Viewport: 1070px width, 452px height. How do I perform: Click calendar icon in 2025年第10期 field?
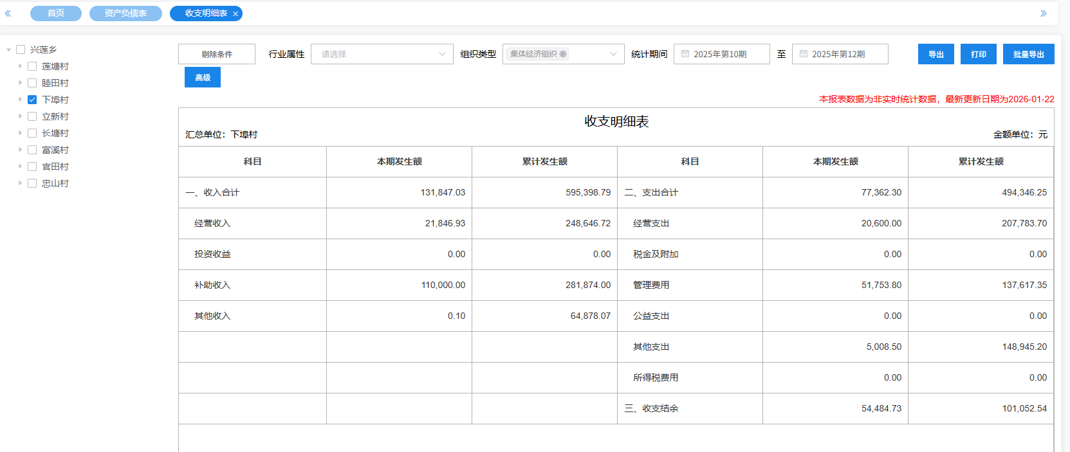[x=685, y=54]
